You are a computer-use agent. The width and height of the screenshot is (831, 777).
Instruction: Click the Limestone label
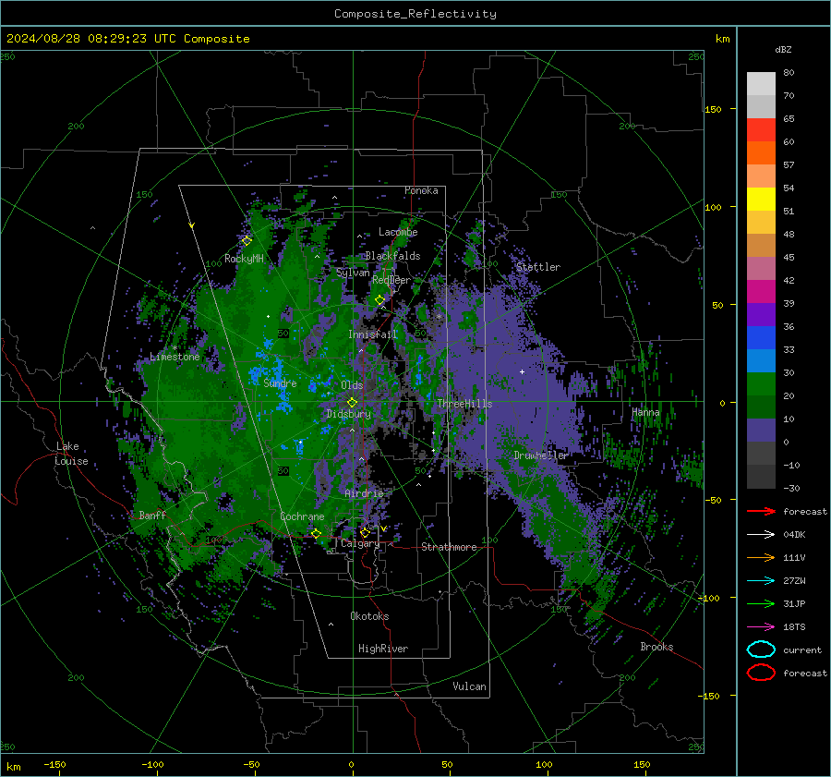pyautogui.click(x=175, y=357)
